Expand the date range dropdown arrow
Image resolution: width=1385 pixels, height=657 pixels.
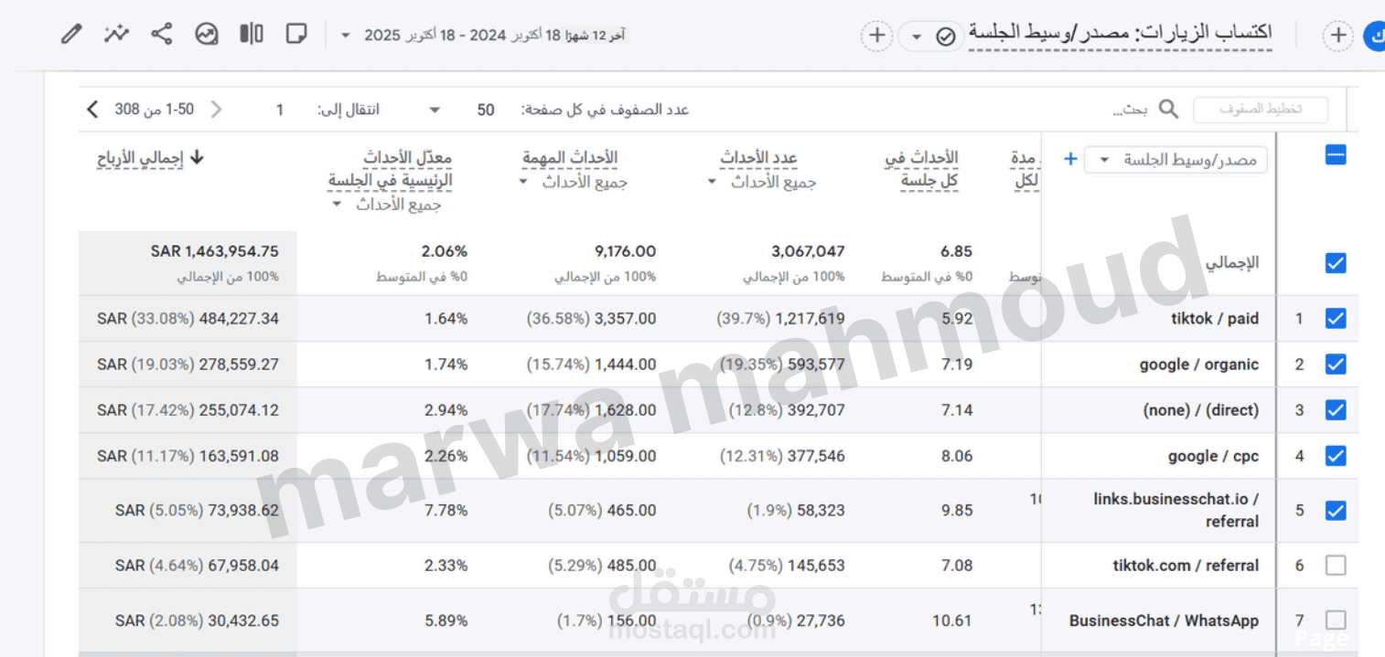(345, 34)
